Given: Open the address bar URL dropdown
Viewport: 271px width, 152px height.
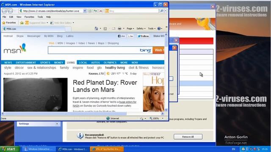Looking at the screenshot, I should pos(85,11).
